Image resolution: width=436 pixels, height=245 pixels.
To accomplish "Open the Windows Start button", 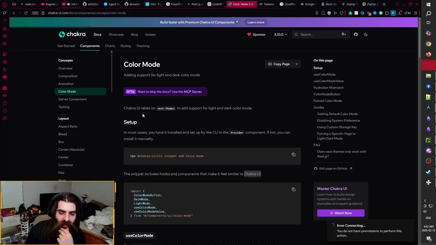I will [429, 4].
